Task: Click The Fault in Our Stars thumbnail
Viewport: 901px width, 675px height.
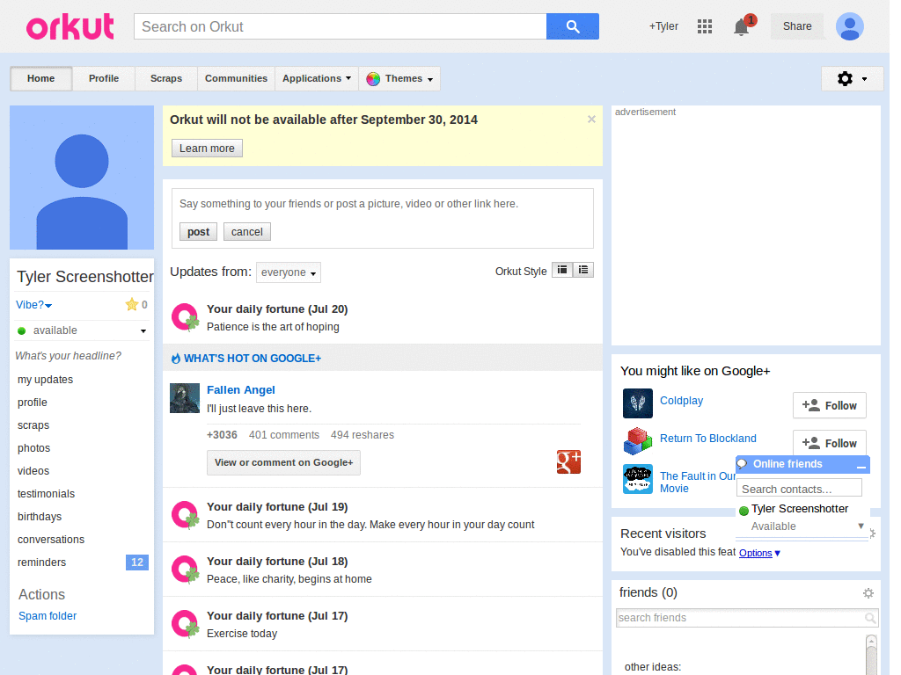Action: 638,479
